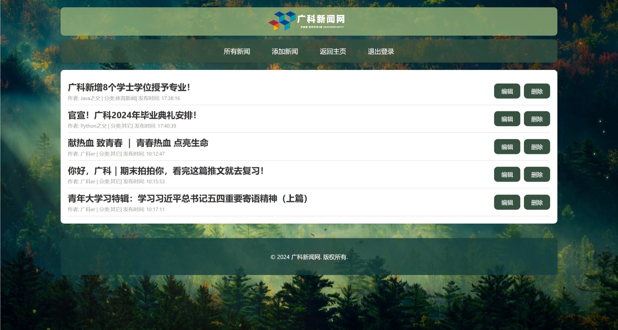Click the 广科新闻网 logo icon

point(282,21)
